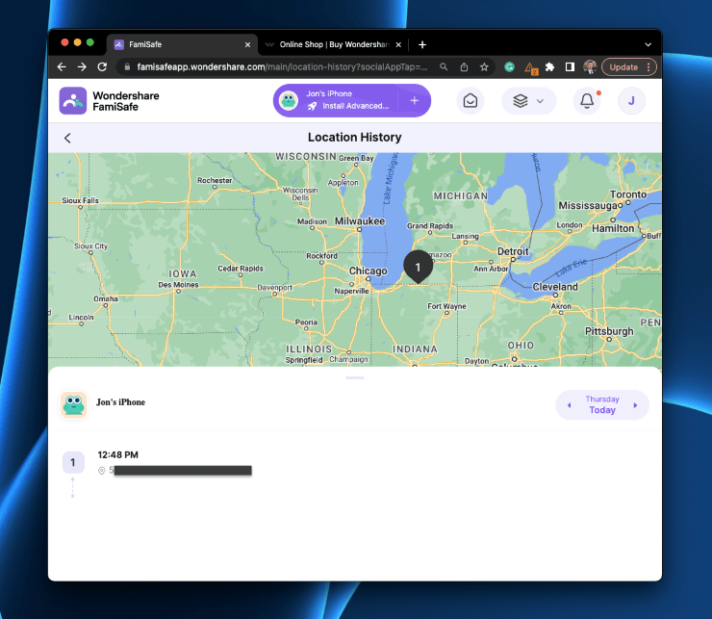Go to next day arrow

pos(635,405)
